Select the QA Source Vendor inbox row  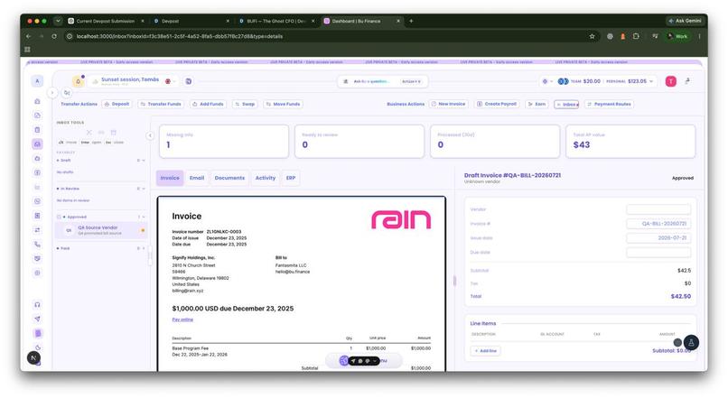[101, 230]
